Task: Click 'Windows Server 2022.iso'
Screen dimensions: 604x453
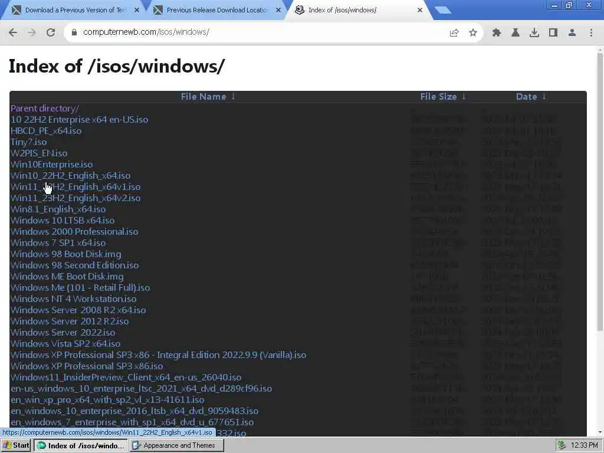Action: [x=63, y=333]
